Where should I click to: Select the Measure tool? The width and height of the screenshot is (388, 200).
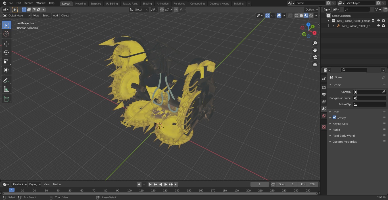[x=6, y=89]
